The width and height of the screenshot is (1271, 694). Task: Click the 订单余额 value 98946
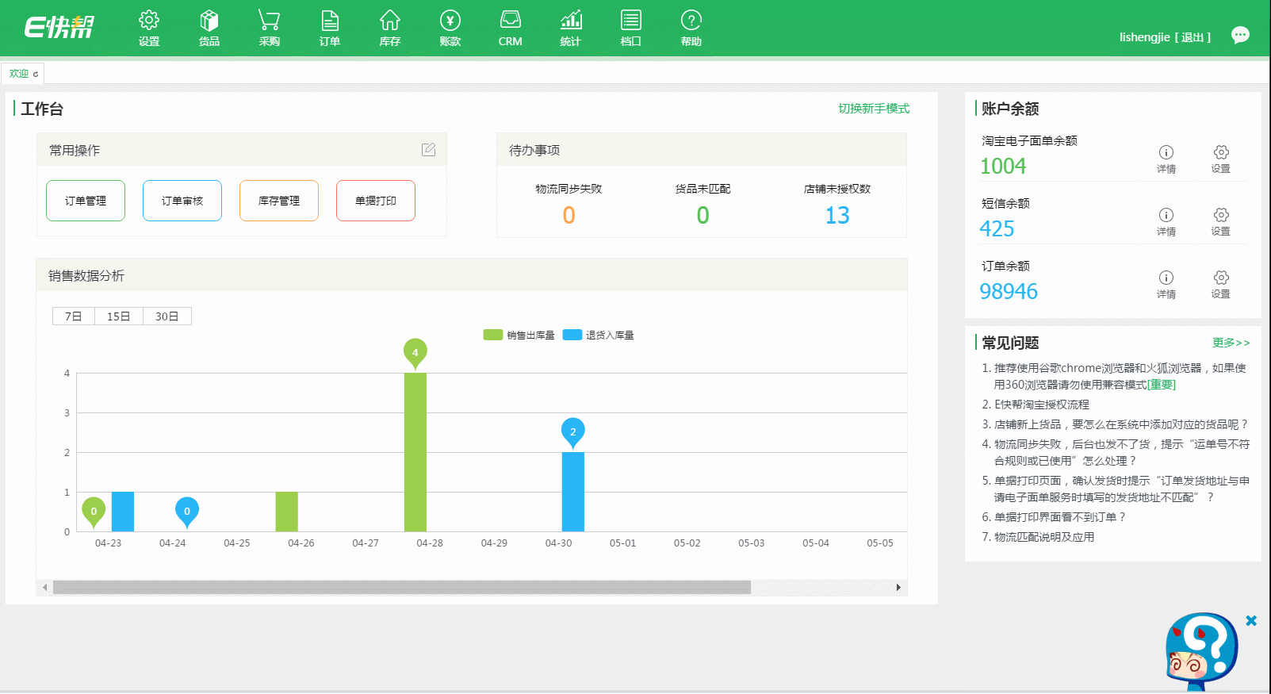tap(1009, 291)
